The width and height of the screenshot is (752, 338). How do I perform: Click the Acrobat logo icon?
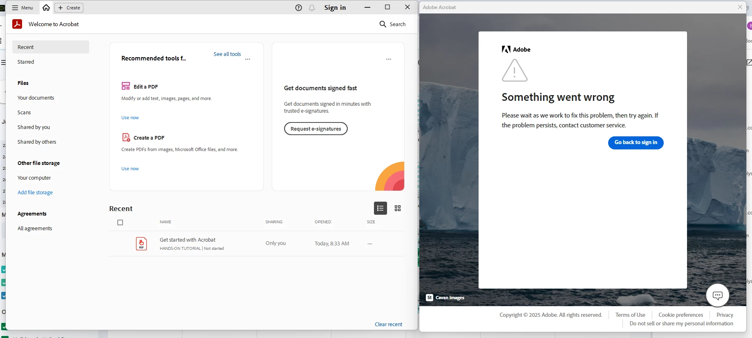click(17, 24)
